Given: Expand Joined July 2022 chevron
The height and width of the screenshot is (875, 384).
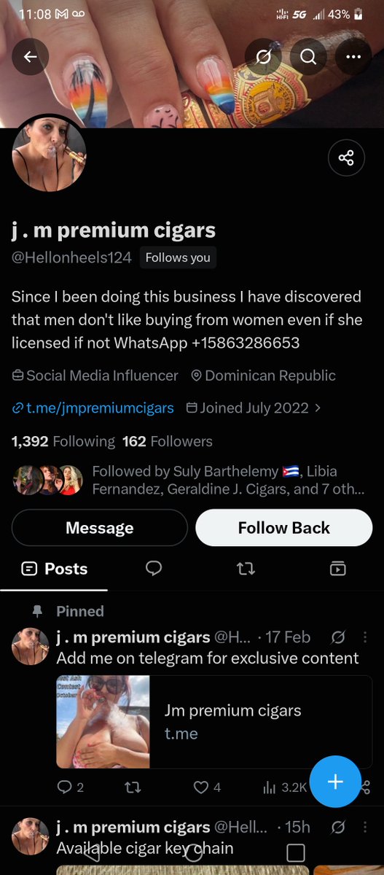Looking at the screenshot, I should [x=318, y=408].
